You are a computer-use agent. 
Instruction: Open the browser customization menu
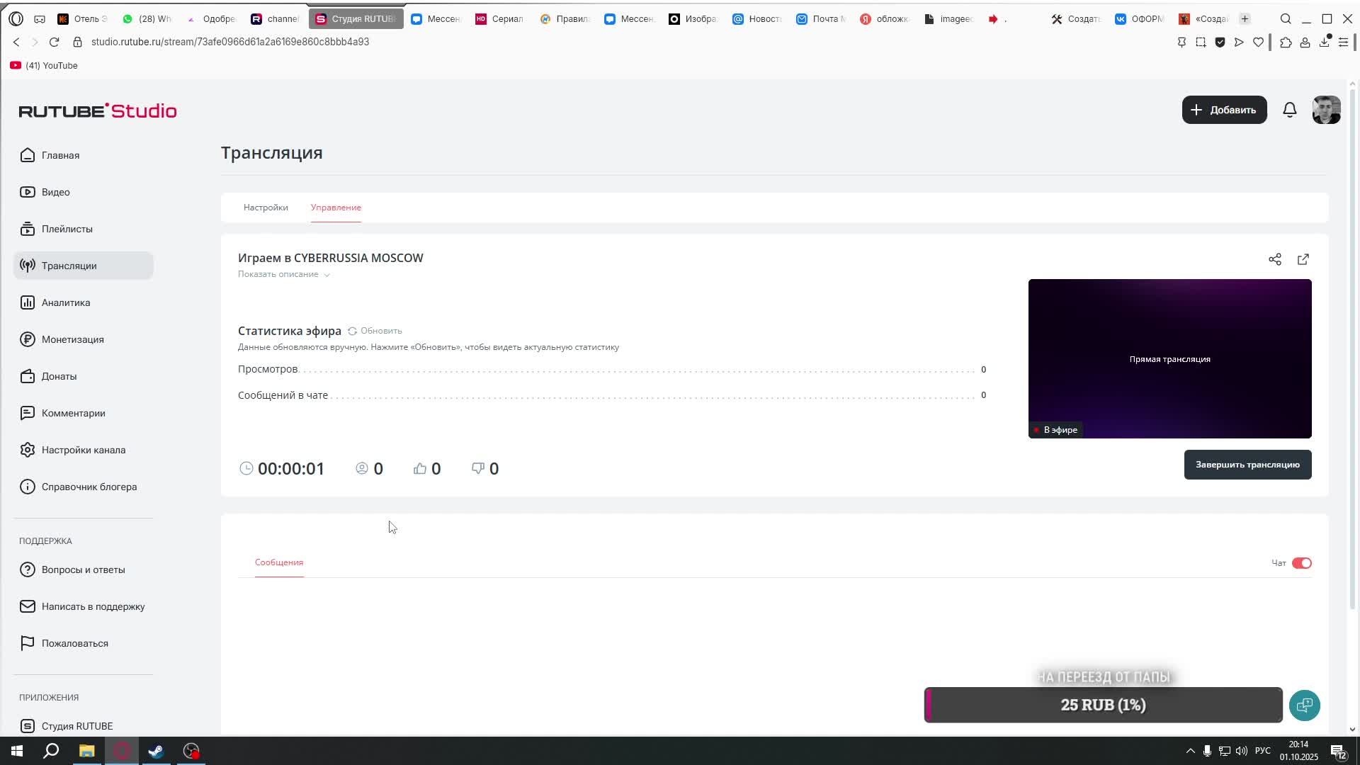point(1344,42)
